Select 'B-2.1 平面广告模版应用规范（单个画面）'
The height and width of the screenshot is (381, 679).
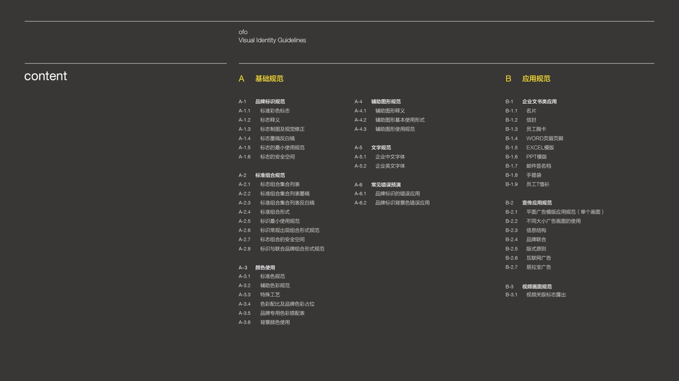click(555, 212)
